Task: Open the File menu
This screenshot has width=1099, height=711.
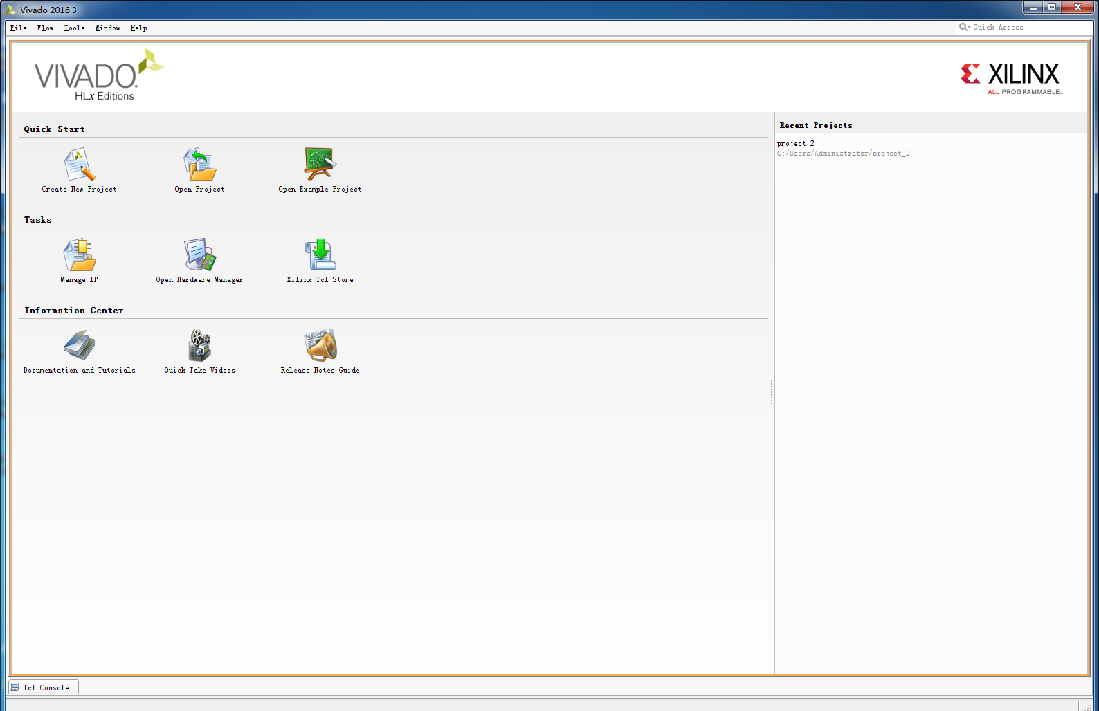Action: (x=19, y=28)
